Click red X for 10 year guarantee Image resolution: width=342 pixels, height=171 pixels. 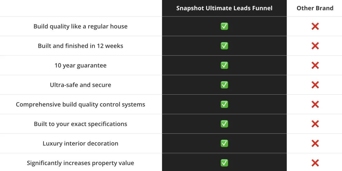click(315, 66)
